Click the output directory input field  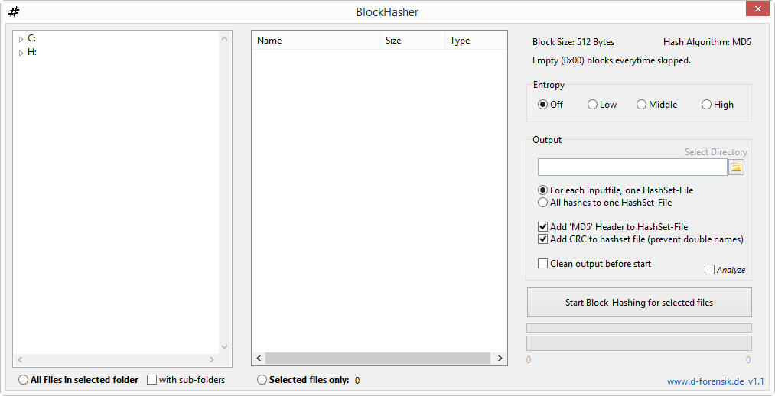point(632,167)
